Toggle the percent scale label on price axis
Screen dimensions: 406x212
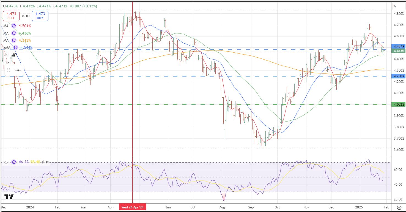394,6
